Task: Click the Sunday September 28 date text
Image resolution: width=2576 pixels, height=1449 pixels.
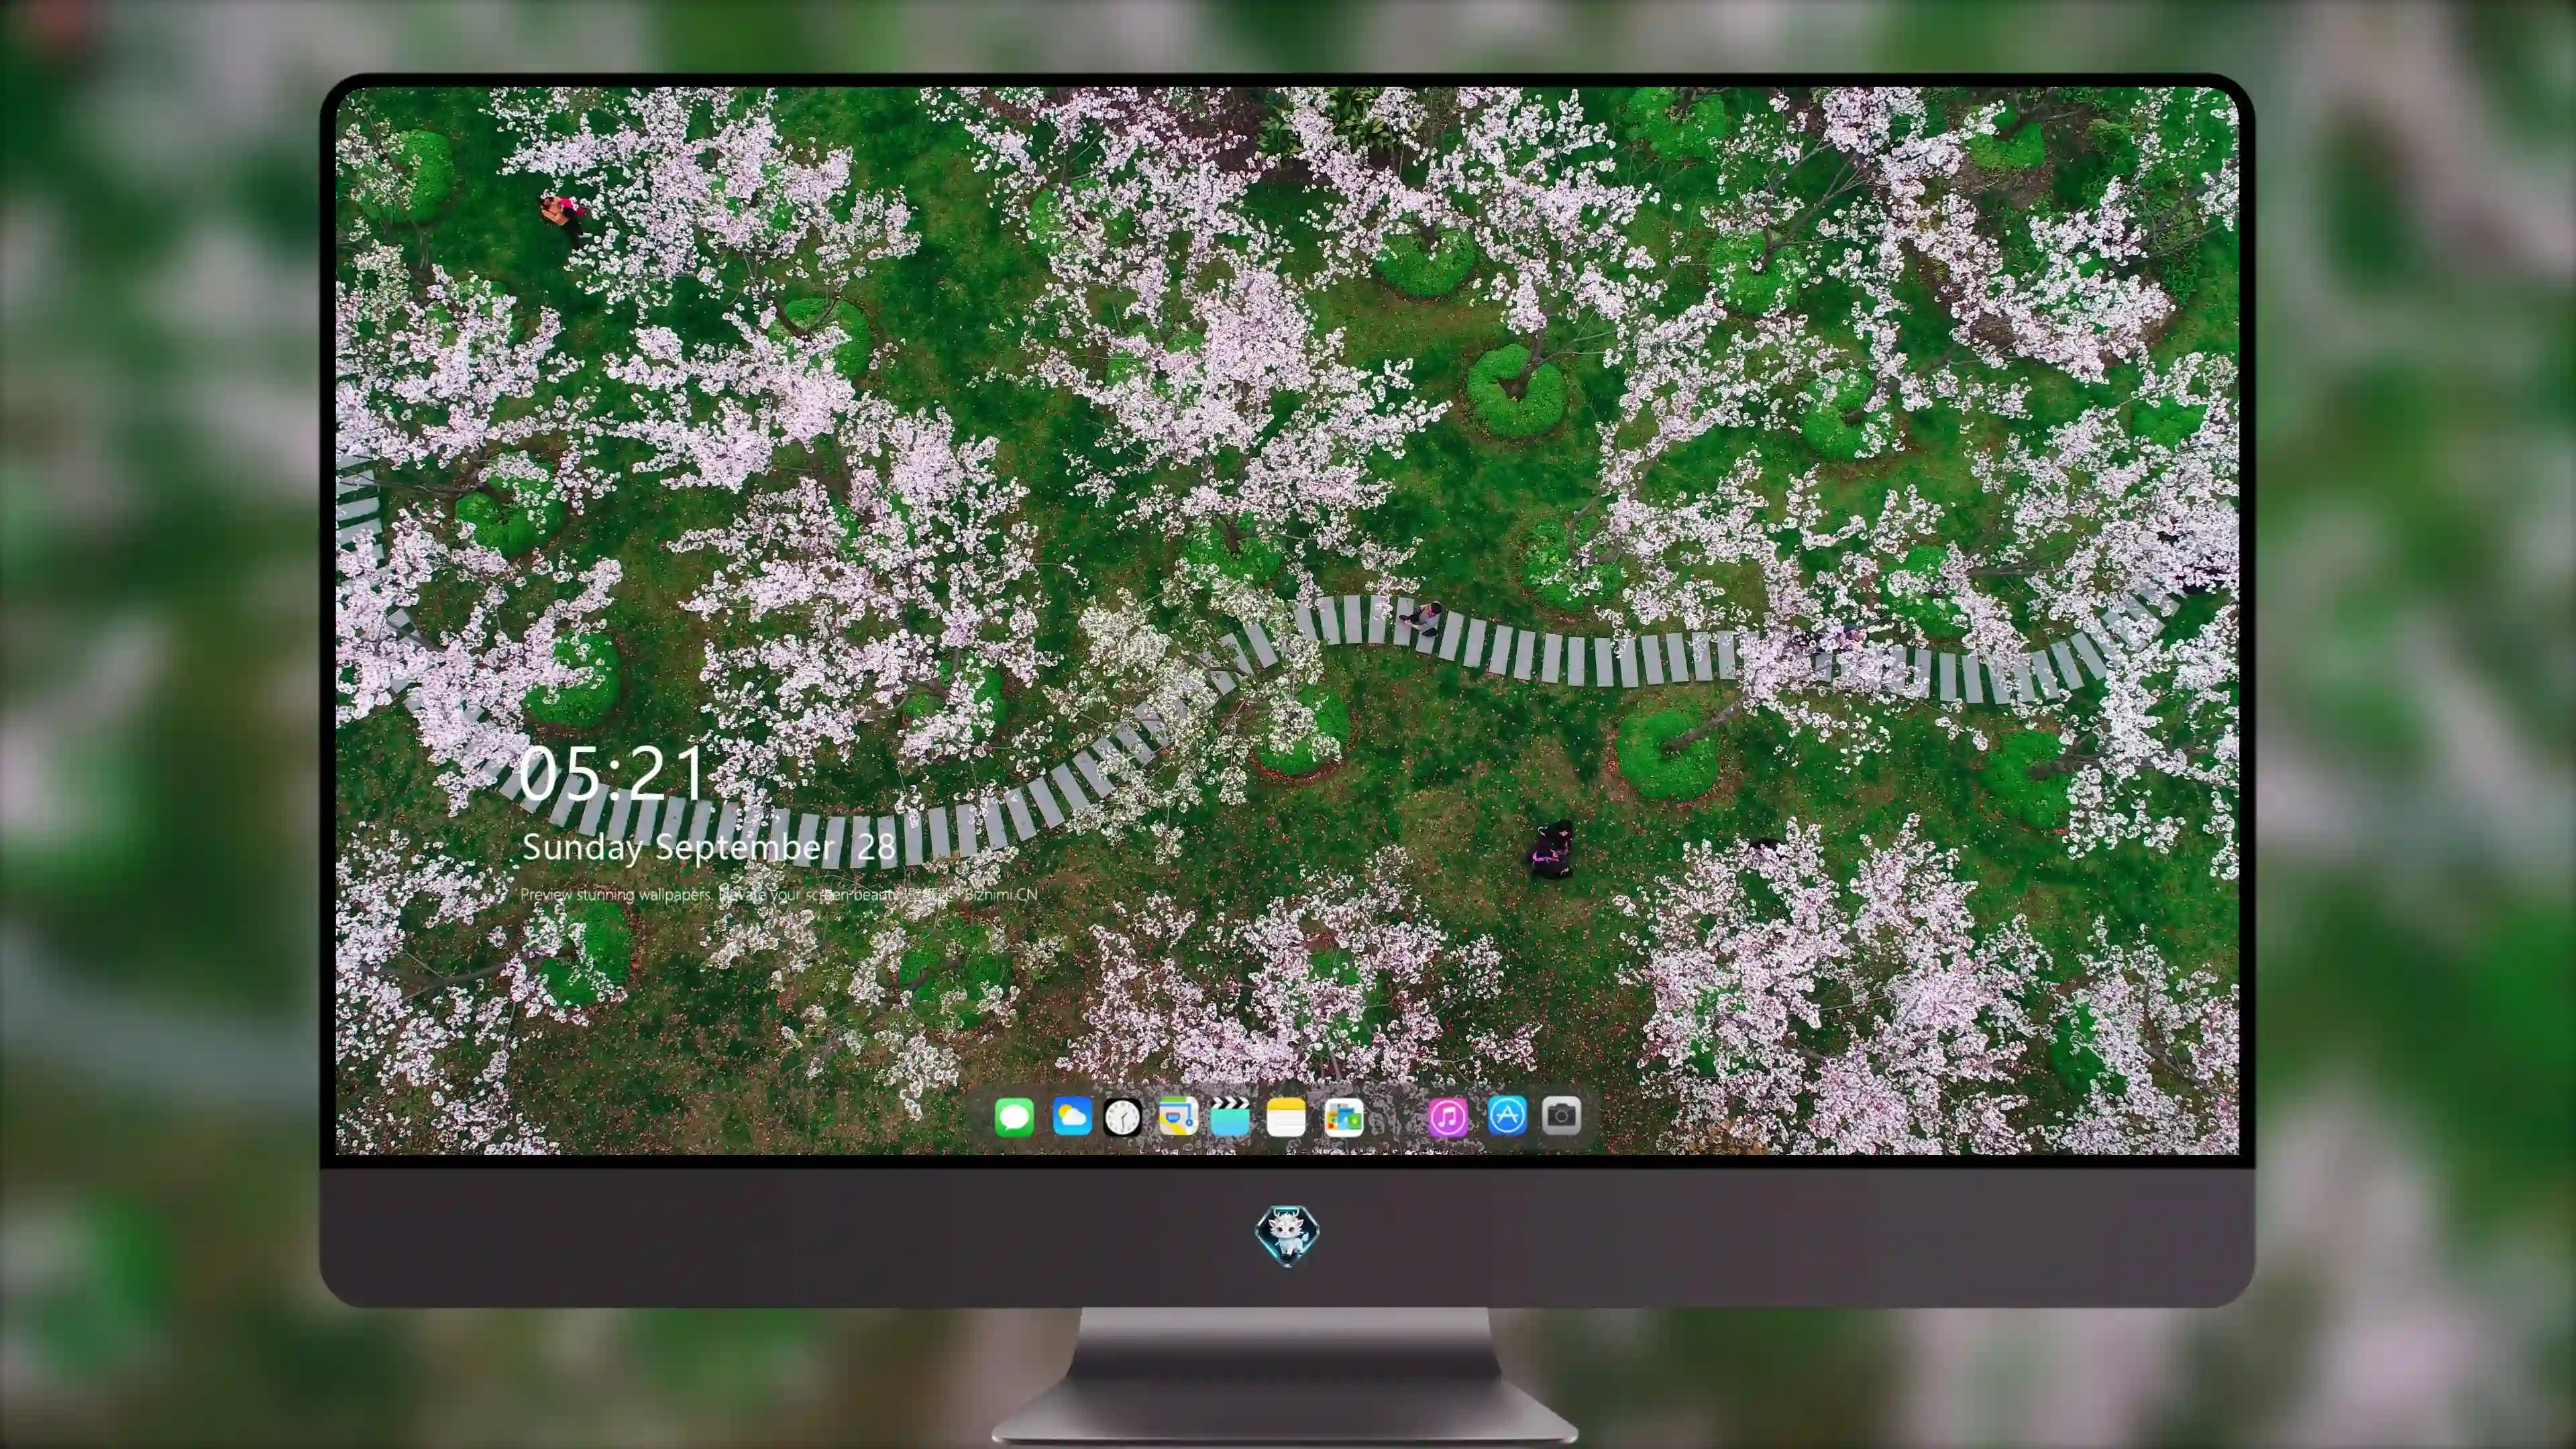Action: point(709,848)
